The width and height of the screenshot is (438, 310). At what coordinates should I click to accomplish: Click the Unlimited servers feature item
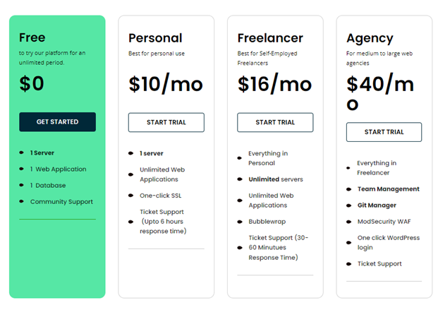[276, 179]
